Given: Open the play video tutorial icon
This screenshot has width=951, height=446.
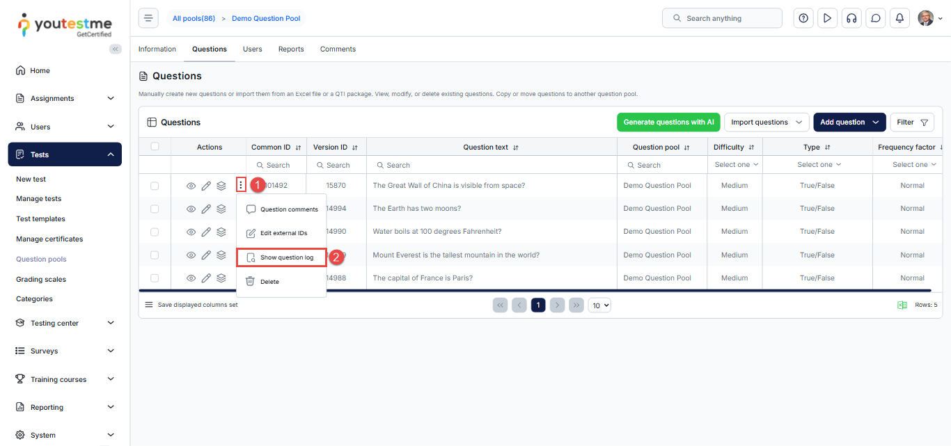Looking at the screenshot, I should [x=827, y=18].
